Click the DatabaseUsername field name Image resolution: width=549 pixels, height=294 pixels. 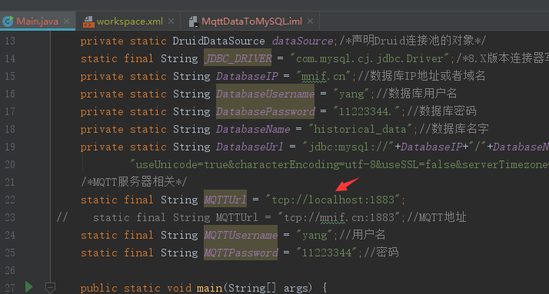pos(265,94)
